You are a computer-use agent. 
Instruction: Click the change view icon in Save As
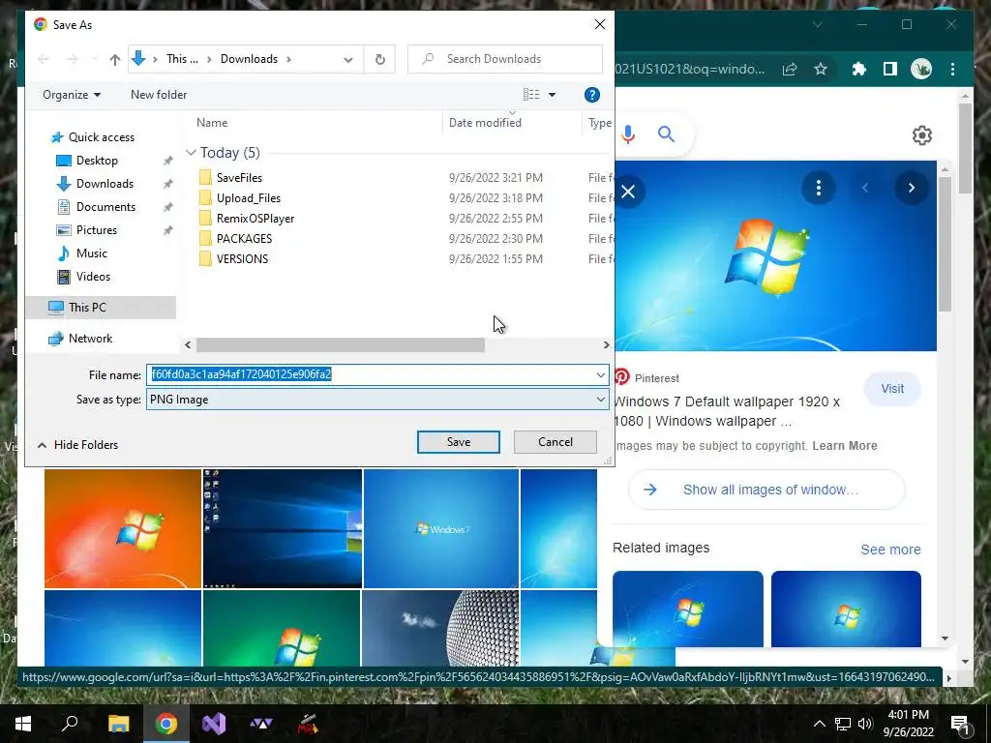pyautogui.click(x=531, y=95)
